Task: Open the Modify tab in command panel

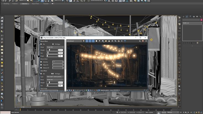Action: [187, 17]
